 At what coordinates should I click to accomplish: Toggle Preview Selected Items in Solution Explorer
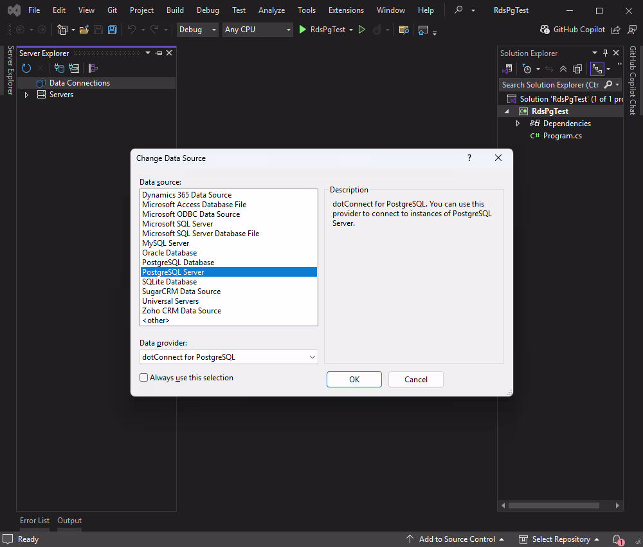[597, 69]
